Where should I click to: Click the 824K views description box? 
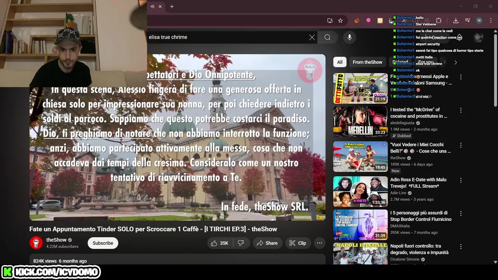point(177,260)
